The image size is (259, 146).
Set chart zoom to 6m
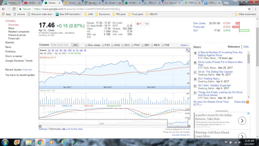point(65,50)
